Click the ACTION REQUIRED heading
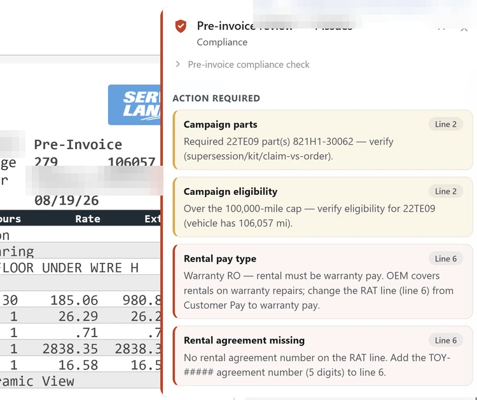The image size is (477, 400). 216,98
